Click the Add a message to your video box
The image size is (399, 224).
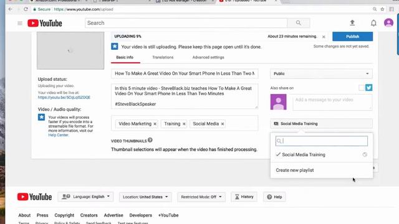click(x=332, y=102)
